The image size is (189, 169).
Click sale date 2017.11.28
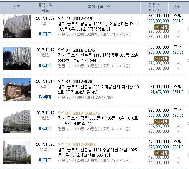[45, 144]
